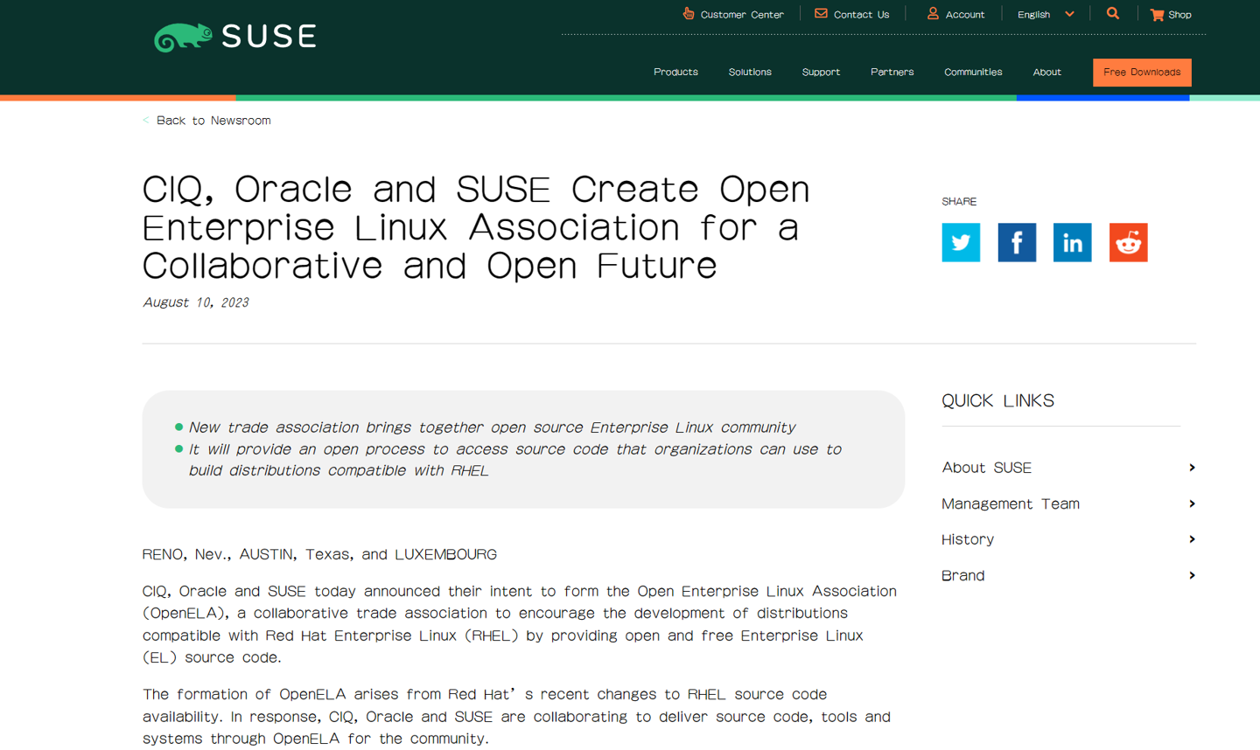Viewport: 1260px width, 750px height.
Task: Click the Free Downloads button
Action: point(1142,73)
